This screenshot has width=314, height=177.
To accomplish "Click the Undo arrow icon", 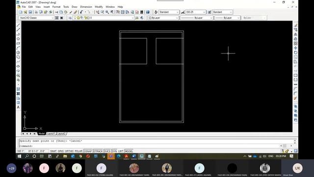I will (81, 12).
